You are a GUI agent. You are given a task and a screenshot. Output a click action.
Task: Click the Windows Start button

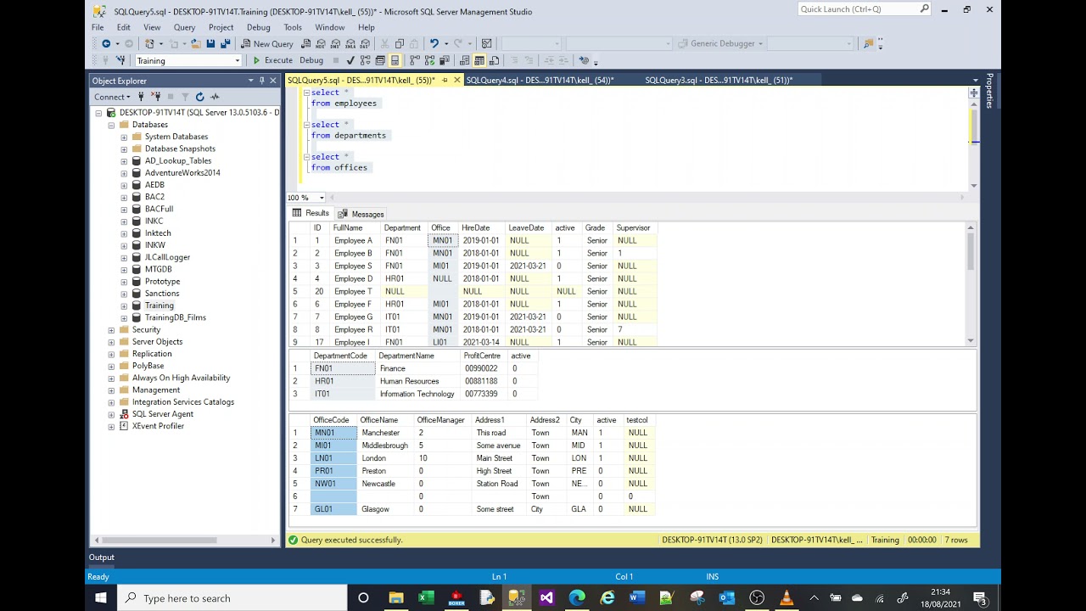click(101, 598)
